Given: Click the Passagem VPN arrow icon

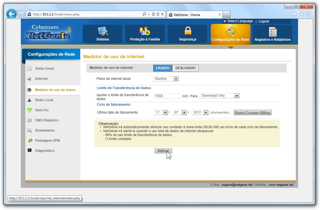Looking at the screenshot, I should click(30, 141).
